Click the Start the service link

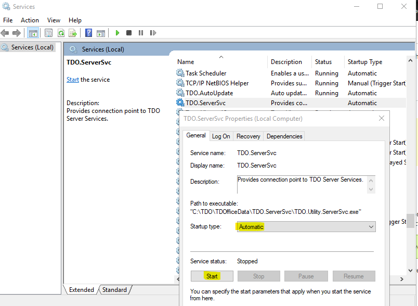pos(73,80)
